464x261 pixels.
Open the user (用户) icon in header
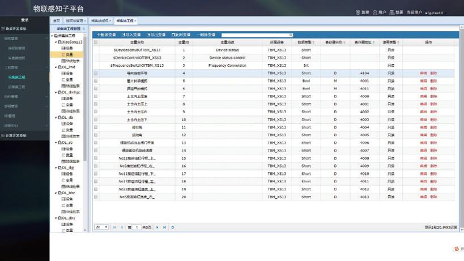click(380, 12)
